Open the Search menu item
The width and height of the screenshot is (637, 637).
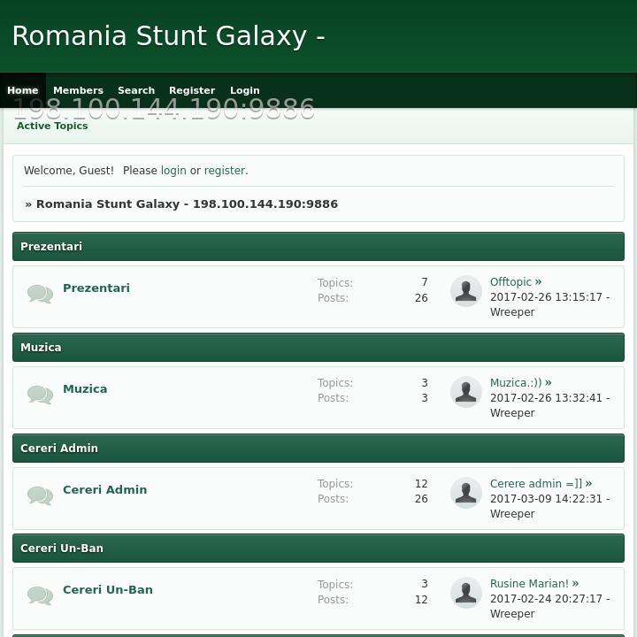pos(136,90)
